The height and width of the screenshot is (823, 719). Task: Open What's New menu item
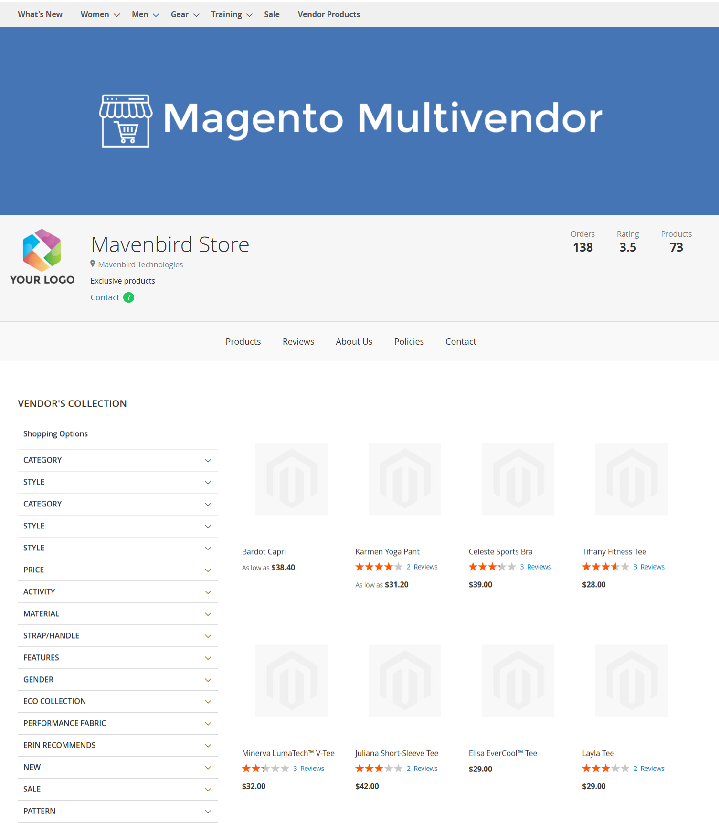40,14
